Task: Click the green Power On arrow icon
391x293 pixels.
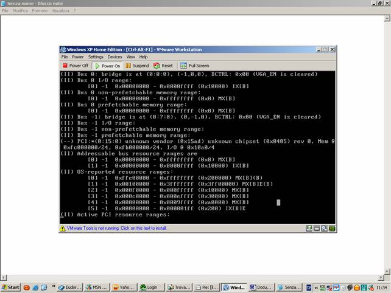Action: pos(97,66)
